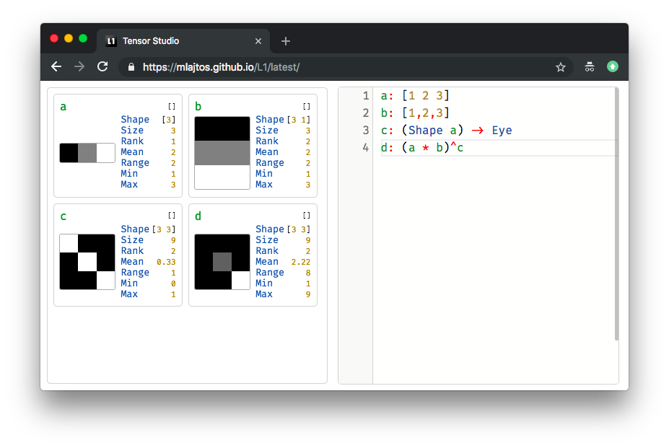Screen dimensions: 669x448
Task: Click code line 2 'b: [1,2,3]'
Action: pos(415,113)
